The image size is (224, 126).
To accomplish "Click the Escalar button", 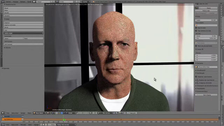I will tap(23, 13).
